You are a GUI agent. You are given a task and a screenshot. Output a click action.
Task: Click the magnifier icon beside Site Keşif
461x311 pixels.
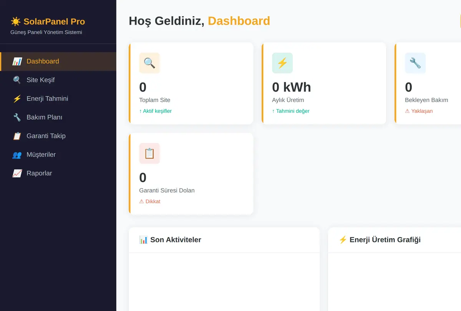[x=17, y=80]
